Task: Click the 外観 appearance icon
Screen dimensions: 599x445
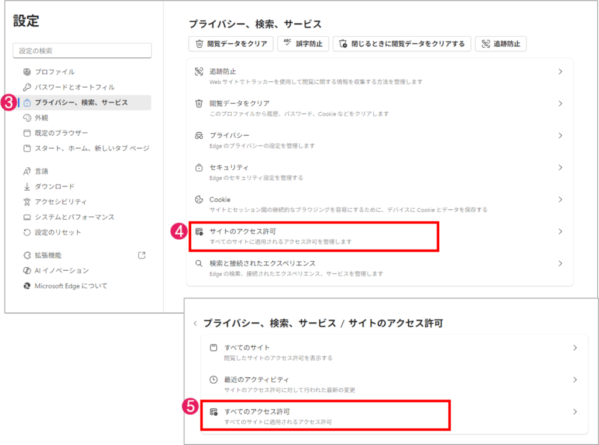Action: coord(26,118)
